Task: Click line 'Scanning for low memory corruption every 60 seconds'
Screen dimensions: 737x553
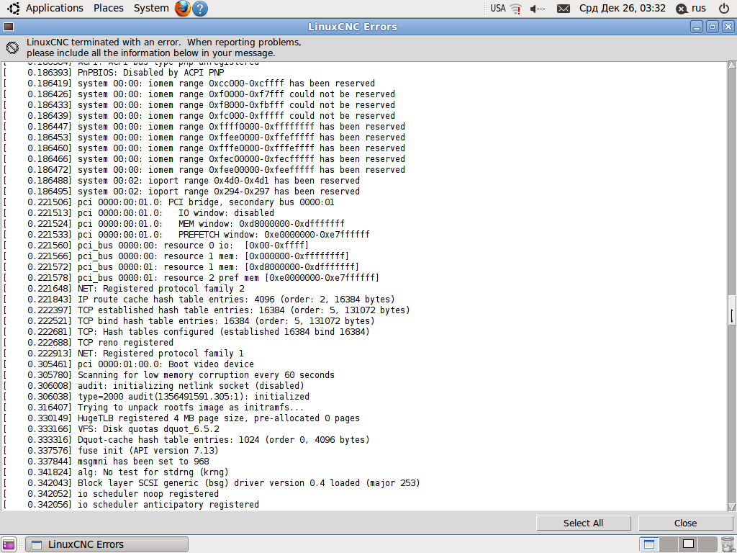Action: (207, 375)
